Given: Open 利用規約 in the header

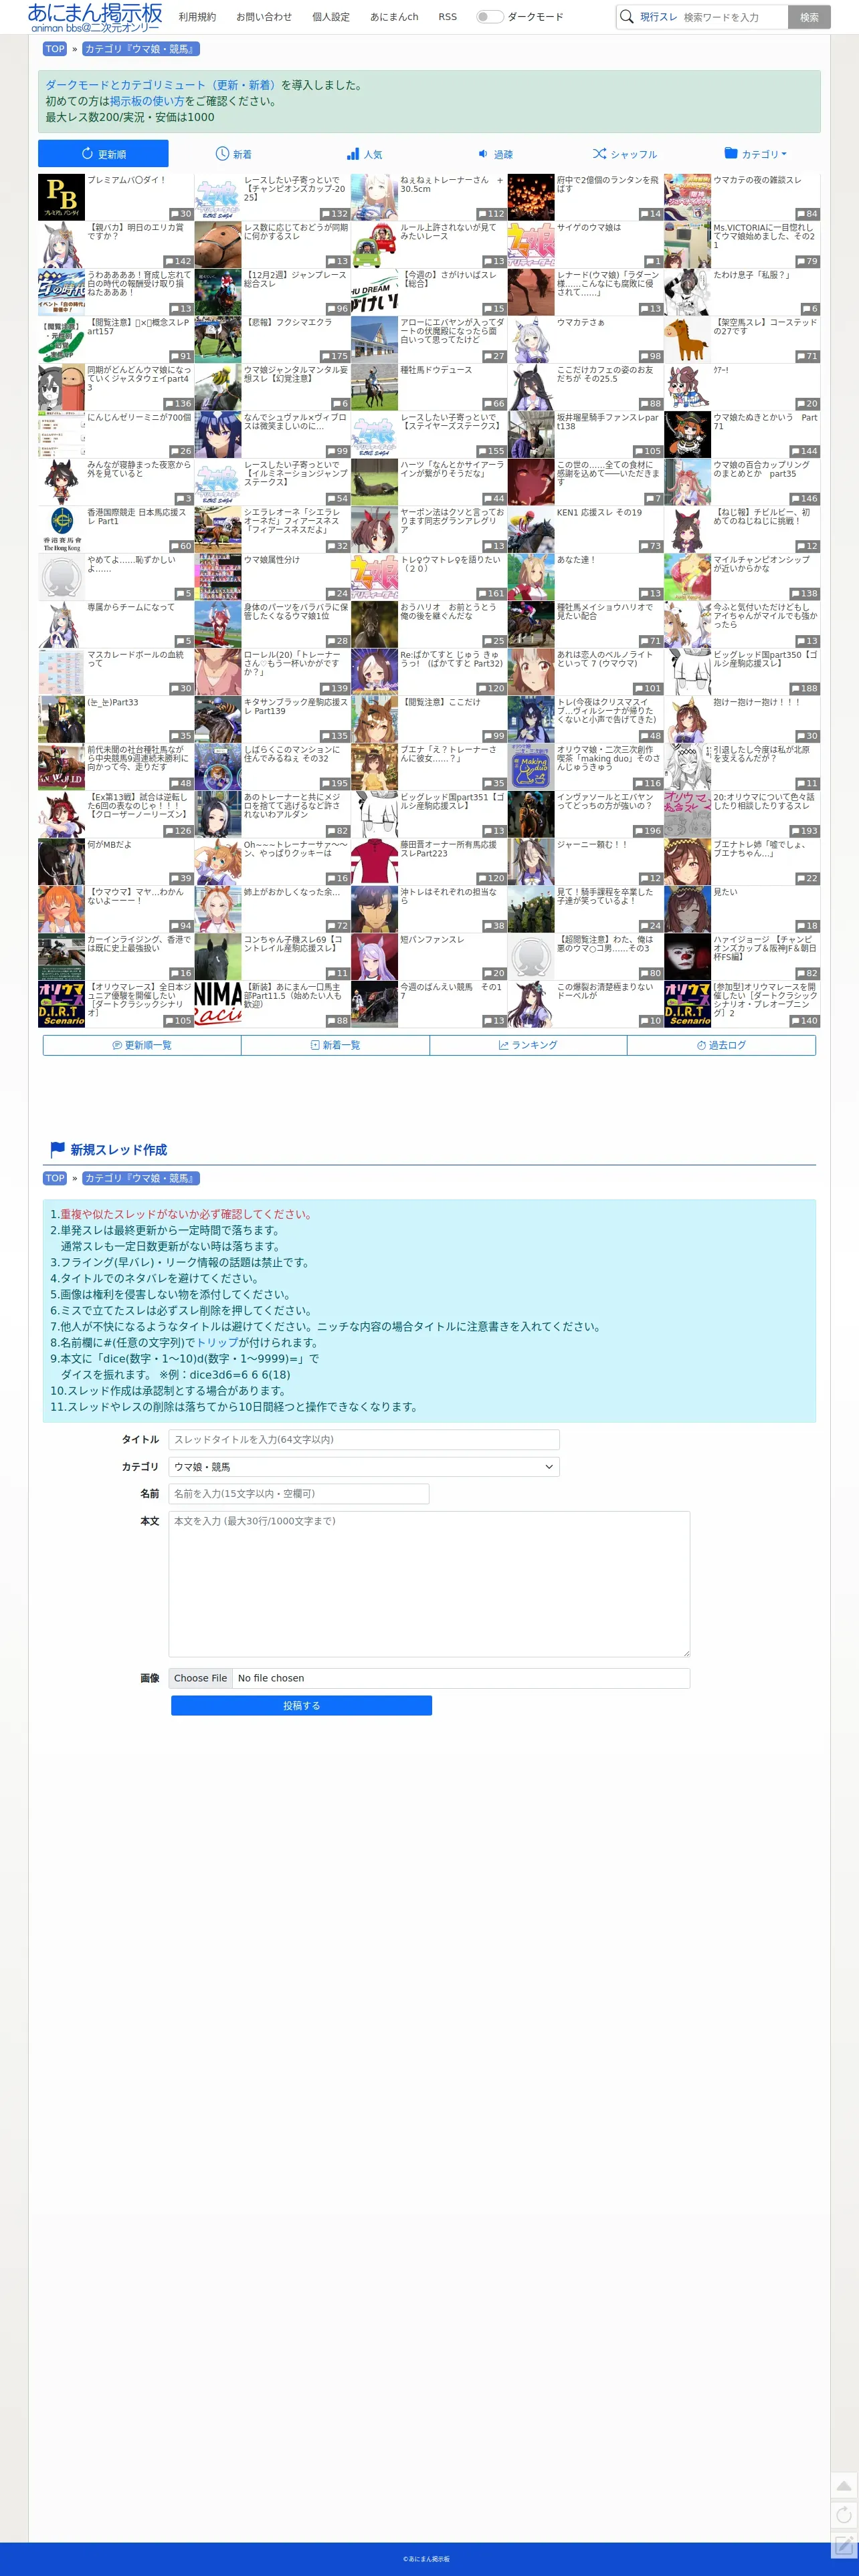Looking at the screenshot, I should tap(197, 17).
